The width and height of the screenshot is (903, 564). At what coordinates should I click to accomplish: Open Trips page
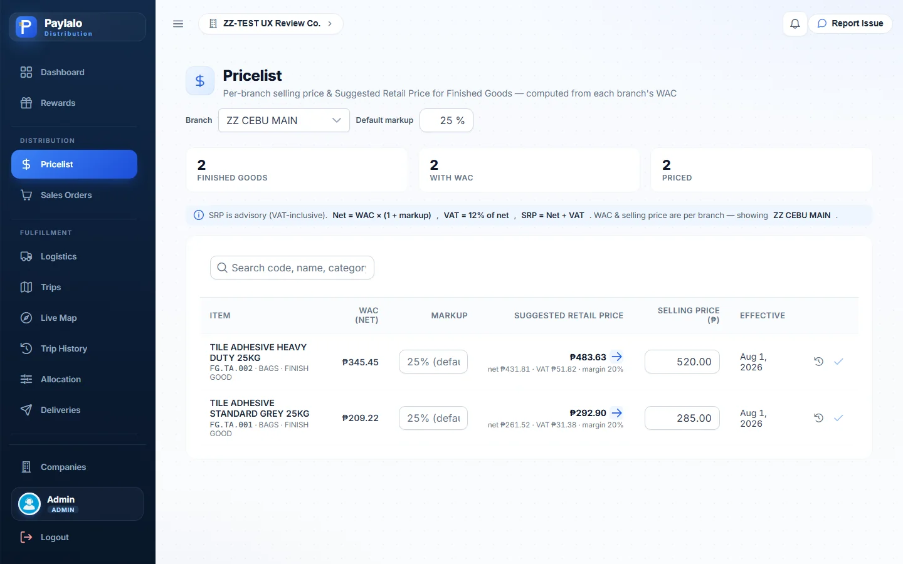pos(74,287)
